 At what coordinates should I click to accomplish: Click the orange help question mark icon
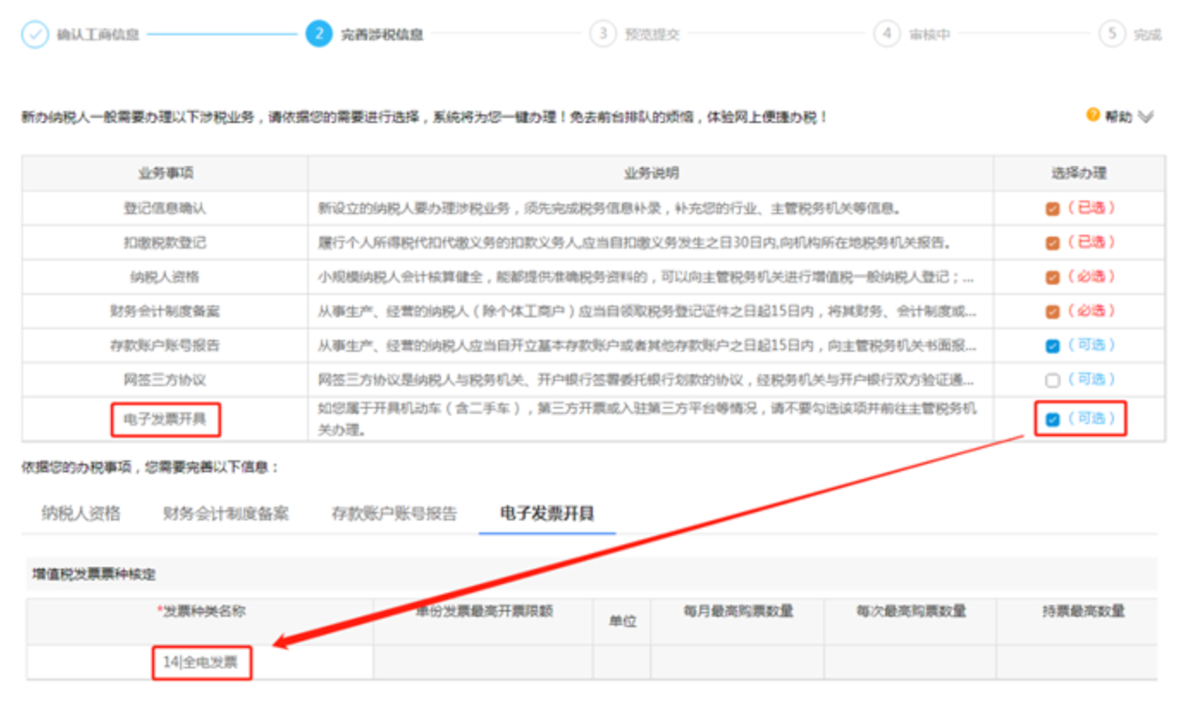tap(1093, 114)
